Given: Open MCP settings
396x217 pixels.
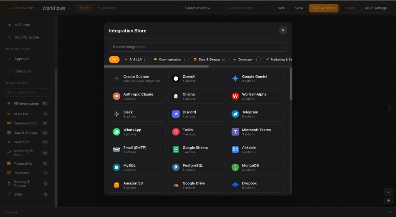Looking at the screenshot, I should click(376, 8).
